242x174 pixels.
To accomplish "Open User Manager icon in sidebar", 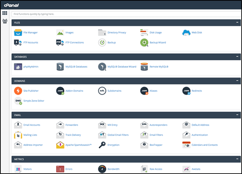I will tap(5, 21).
